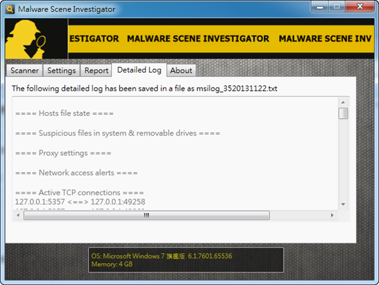This screenshot has height=285, width=379.
Task: Close the Malware Scene Investigator window
Action: point(359,6)
